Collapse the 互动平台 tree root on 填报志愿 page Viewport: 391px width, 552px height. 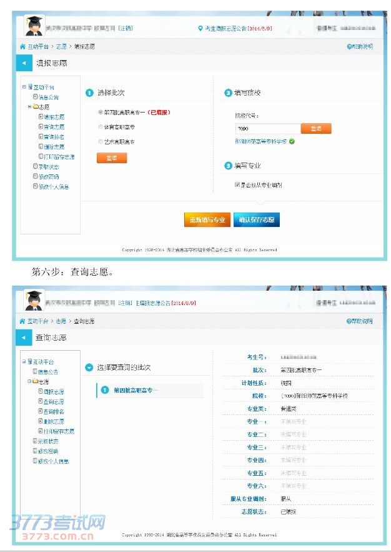[x=24, y=88]
